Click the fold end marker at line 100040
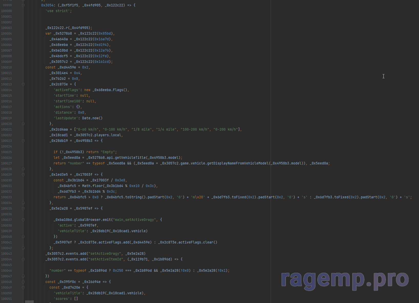The height and width of the screenshot is (303, 419). coord(23,237)
